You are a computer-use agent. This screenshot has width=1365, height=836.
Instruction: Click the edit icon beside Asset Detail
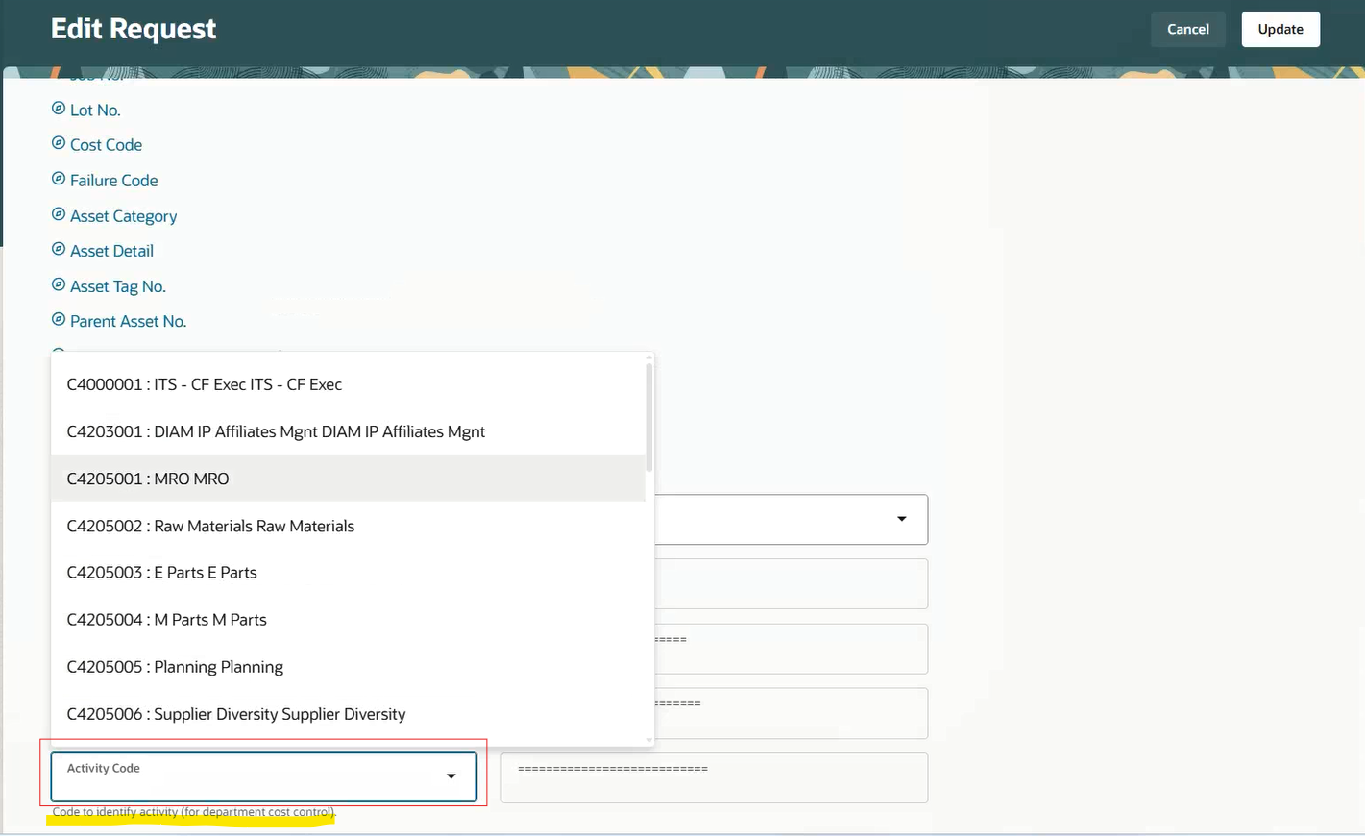(x=58, y=250)
